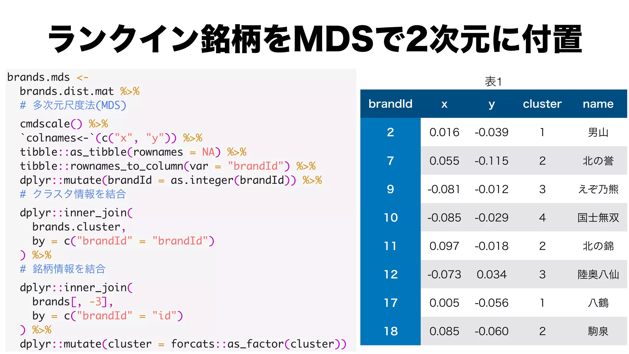Click the forcats::as_factor(cluster) mutate line
This screenshot has height=354, width=629.
pyautogui.click(x=183, y=344)
